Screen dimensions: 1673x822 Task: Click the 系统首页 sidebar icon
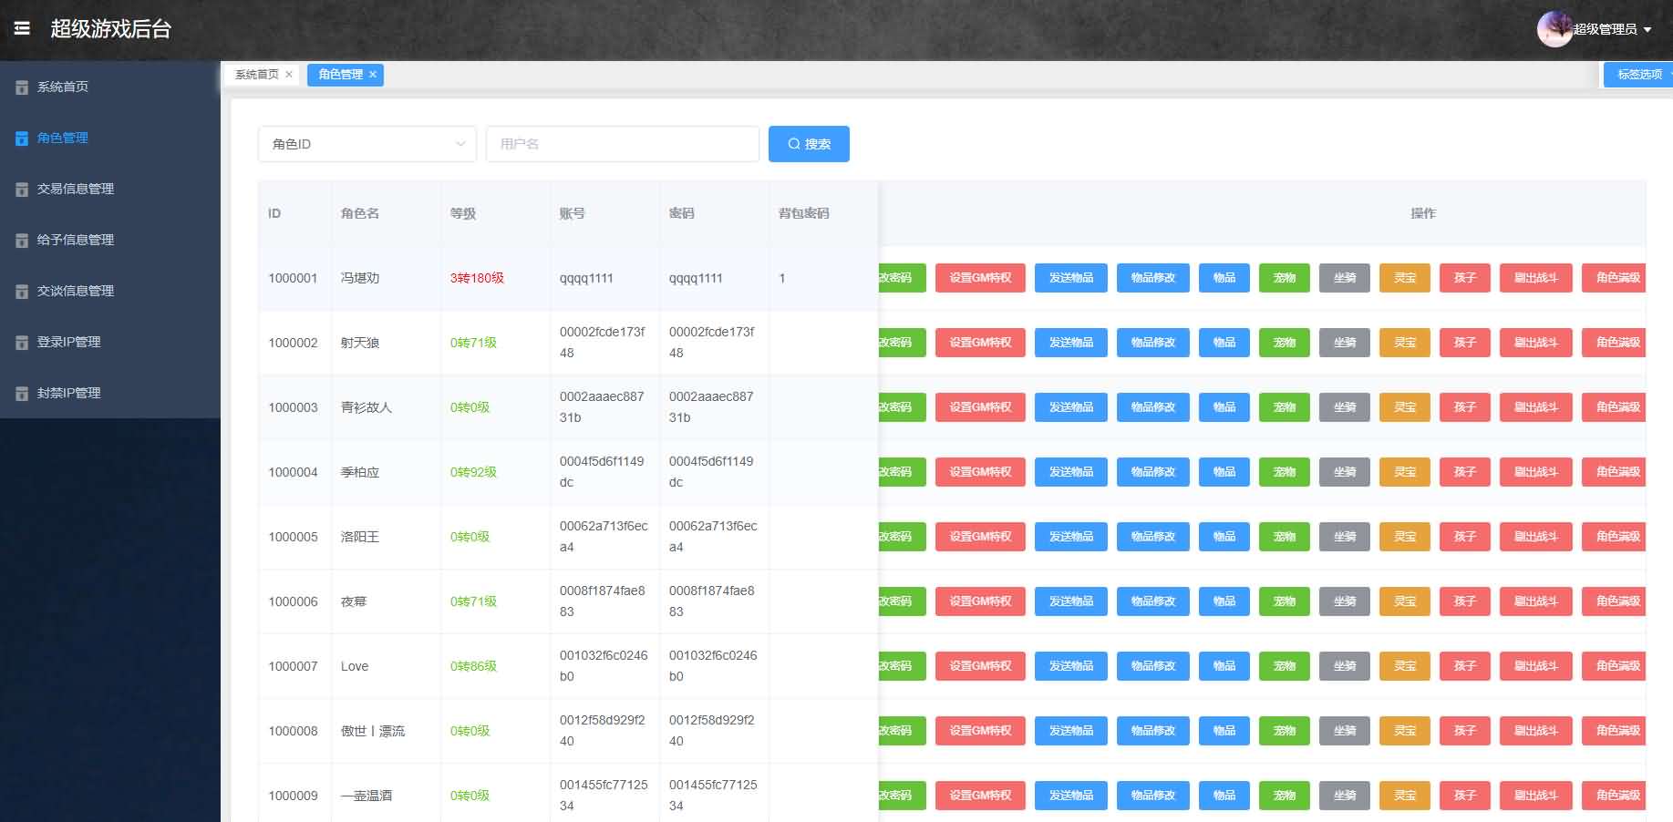(22, 87)
